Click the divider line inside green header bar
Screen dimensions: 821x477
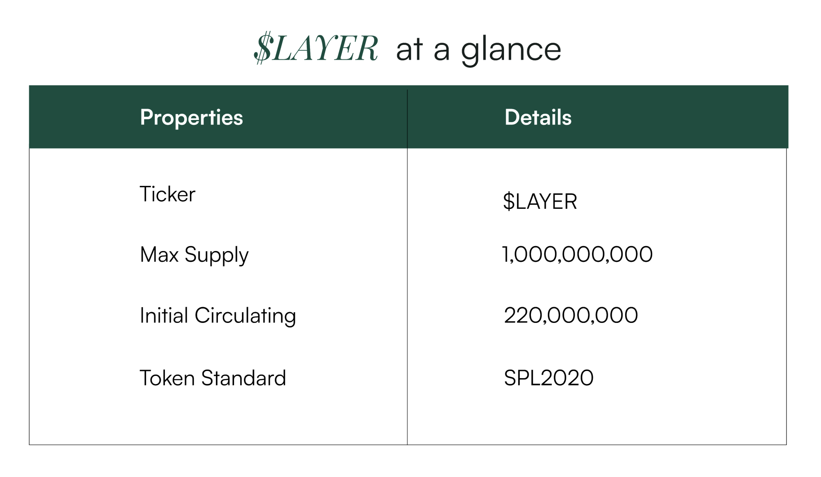pos(407,119)
